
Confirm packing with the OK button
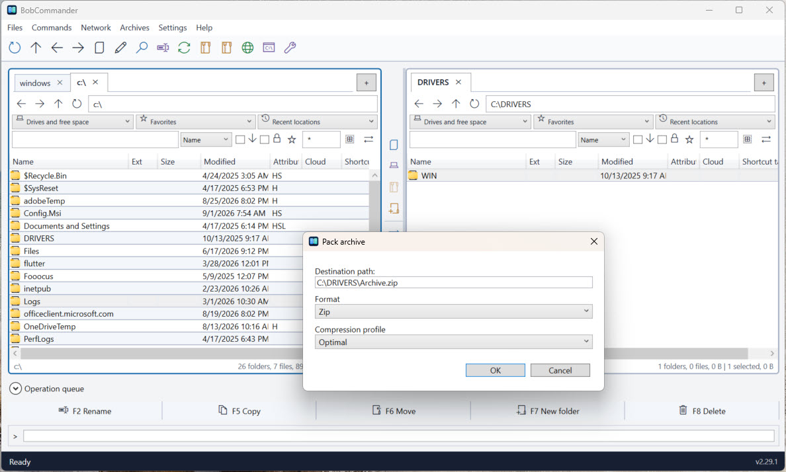(x=496, y=370)
